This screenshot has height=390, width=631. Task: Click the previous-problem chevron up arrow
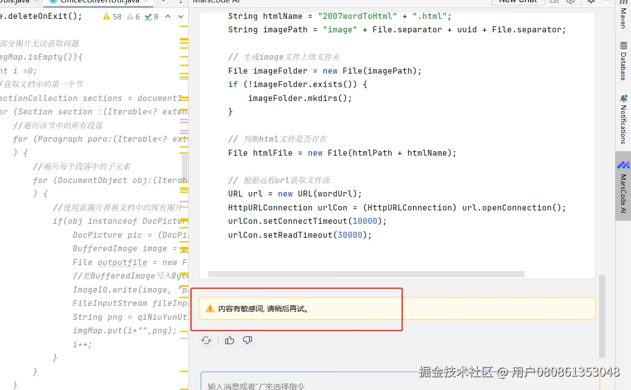coord(168,16)
